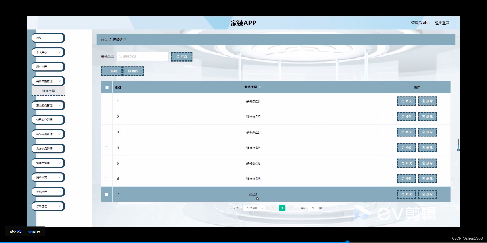Click the 首页 breadcrumb link
The width and height of the screenshot is (487, 243).
coord(104,39)
